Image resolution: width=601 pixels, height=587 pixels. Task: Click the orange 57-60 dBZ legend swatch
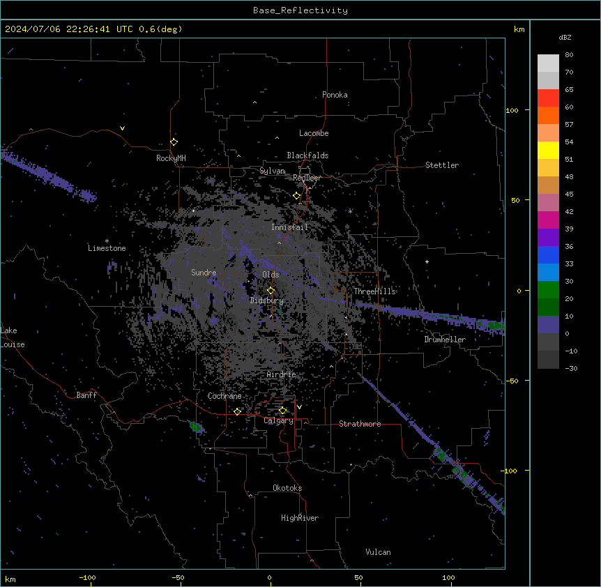click(x=548, y=115)
